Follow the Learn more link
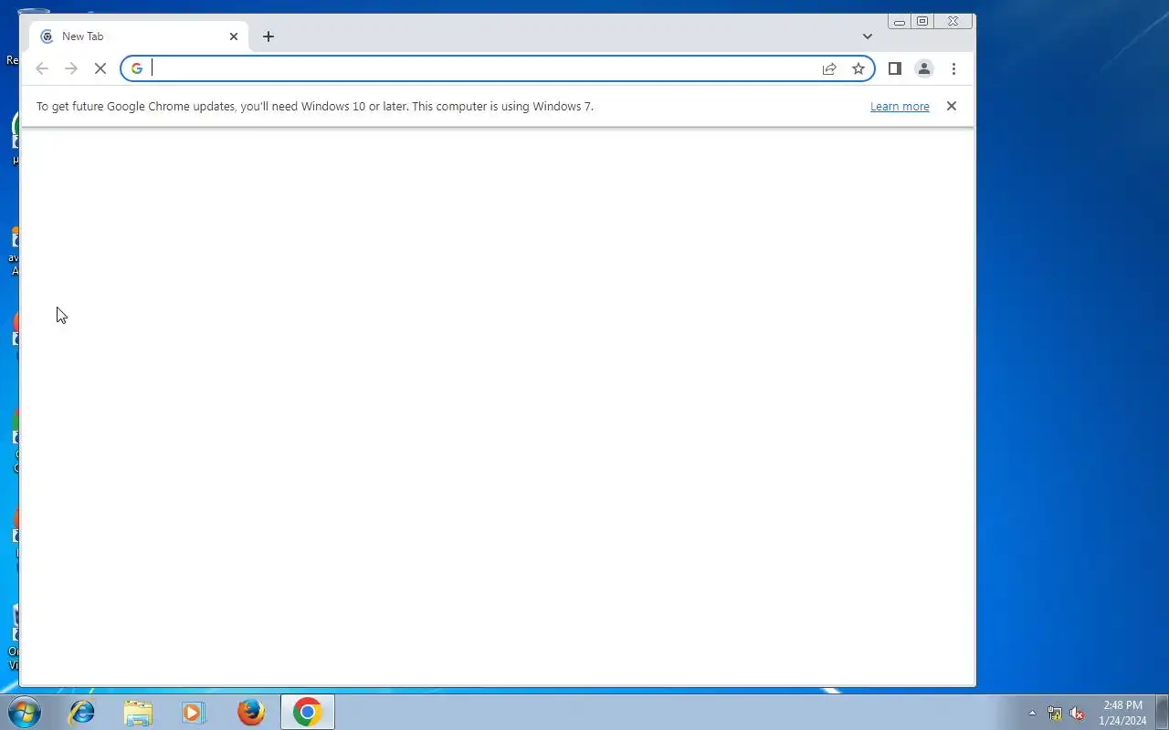Viewport: 1169px width, 730px height. tap(900, 107)
